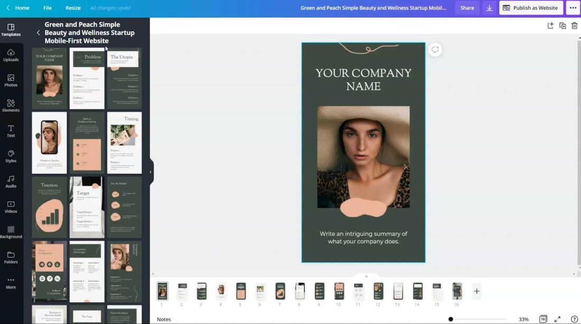
Task: Click the Share button
Action: [x=467, y=7]
